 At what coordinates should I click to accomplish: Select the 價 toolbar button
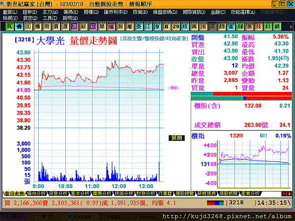tap(56, 27)
